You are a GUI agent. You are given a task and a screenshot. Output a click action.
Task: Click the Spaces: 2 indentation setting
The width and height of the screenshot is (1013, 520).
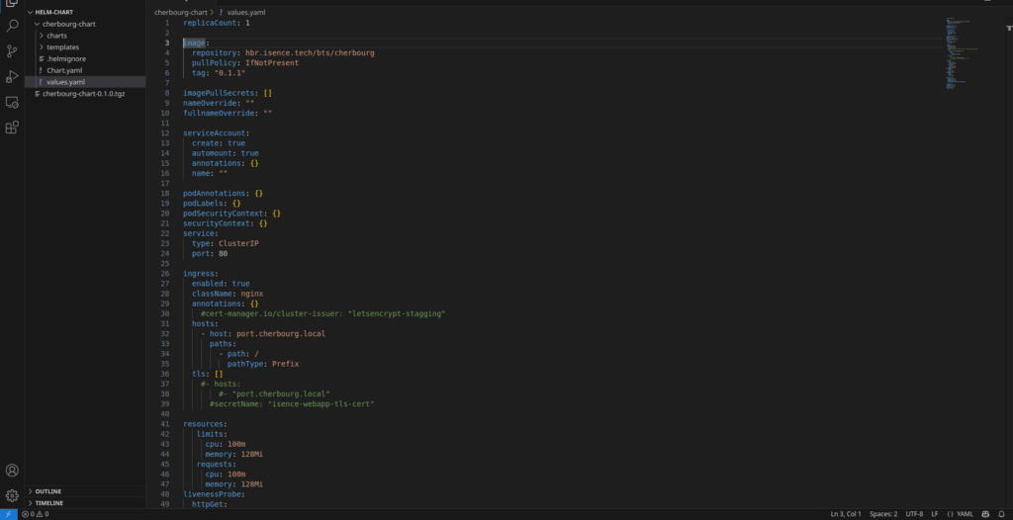tap(883, 514)
